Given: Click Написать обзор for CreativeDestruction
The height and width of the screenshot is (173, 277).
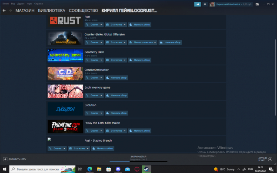Looking at the screenshot, I should [117, 78].
